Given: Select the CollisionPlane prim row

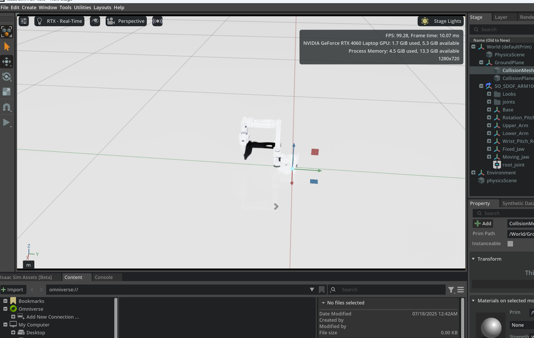Looking at the screenshot, I should point(501,78).
